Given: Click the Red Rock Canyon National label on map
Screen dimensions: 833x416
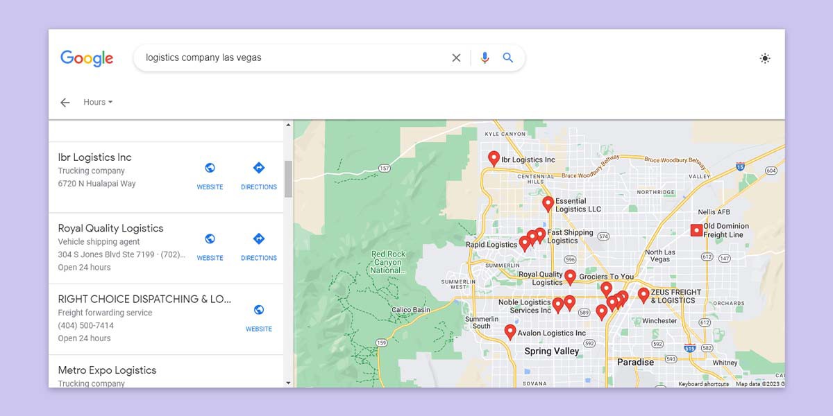Looking at the screenshot, I should point(388,263).
